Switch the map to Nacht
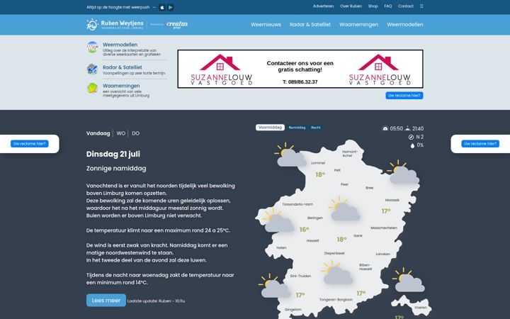Screen dimensions: 510x319 [316, 128]
